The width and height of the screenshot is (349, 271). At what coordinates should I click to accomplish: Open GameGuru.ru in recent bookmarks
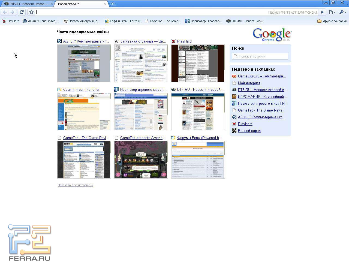point(262,76)
